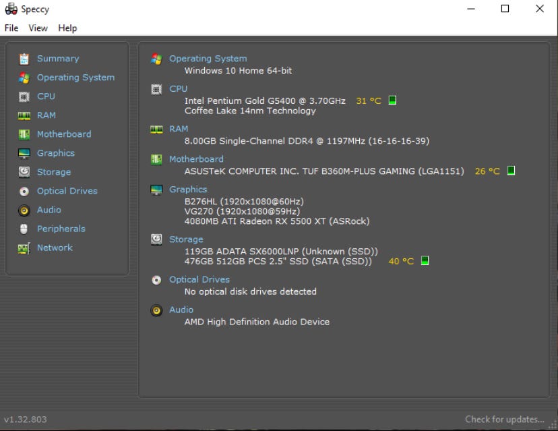Click the 26 °C motherboard temperature value

pyautogui.click(x=487, y=171)
